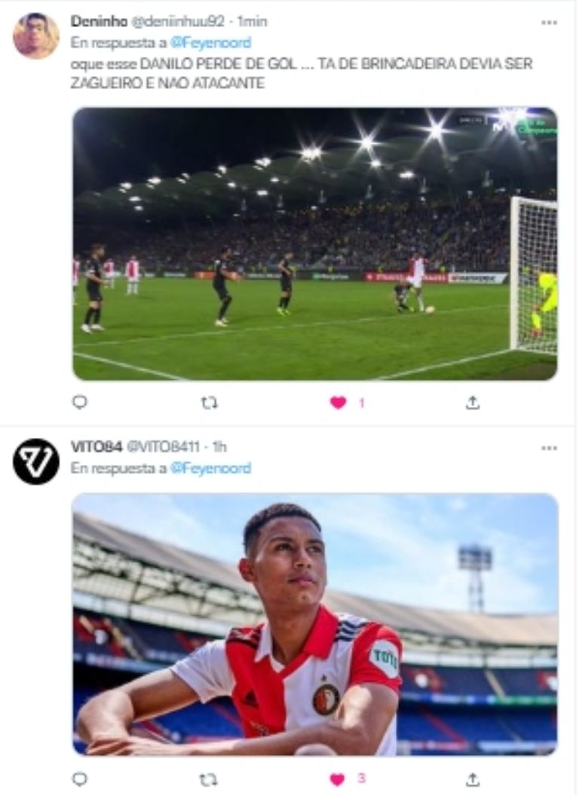Open VITO84's profile avatar

(36, 461)
